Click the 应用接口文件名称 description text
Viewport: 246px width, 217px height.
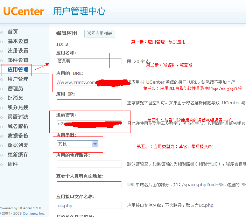(170, 205)
